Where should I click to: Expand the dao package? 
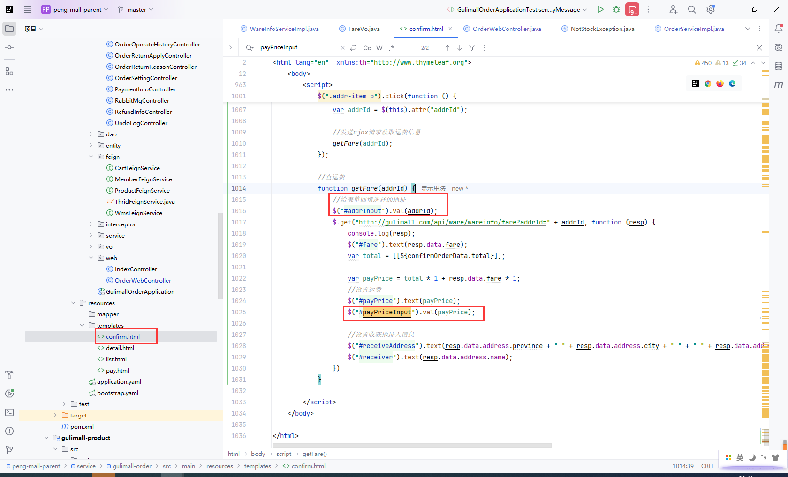tap(91, 134)
